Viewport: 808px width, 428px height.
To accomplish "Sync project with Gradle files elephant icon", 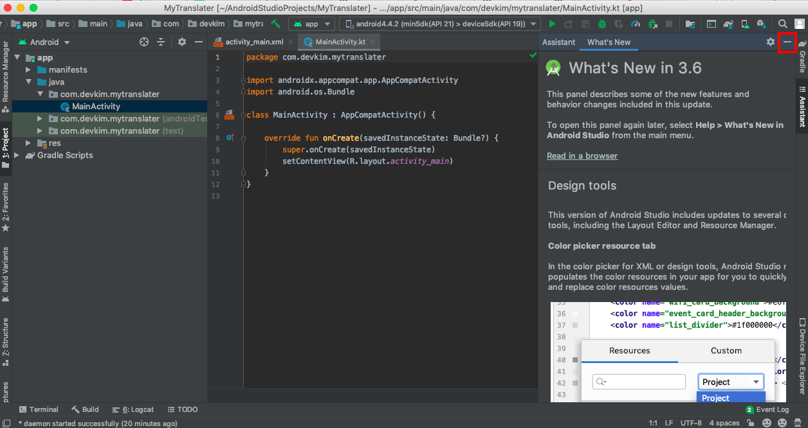I will pyautogui.click(x=728, y=24).
